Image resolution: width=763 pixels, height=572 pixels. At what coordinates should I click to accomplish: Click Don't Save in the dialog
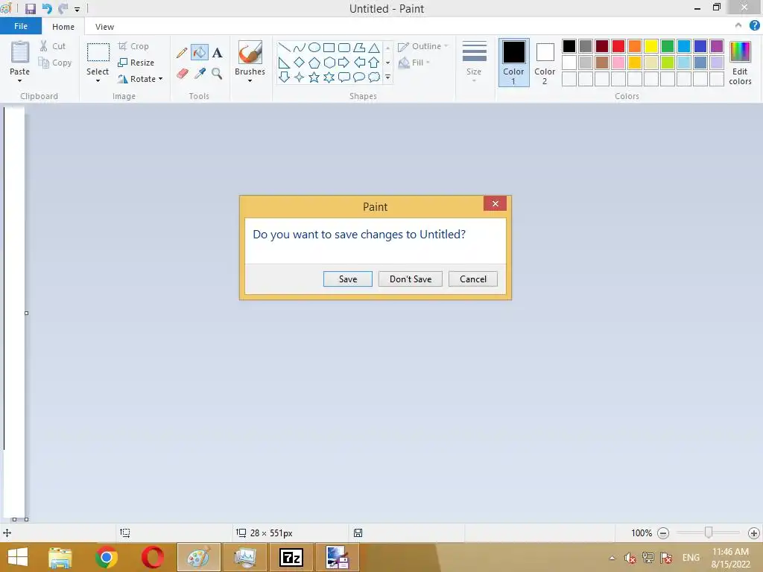411,279
